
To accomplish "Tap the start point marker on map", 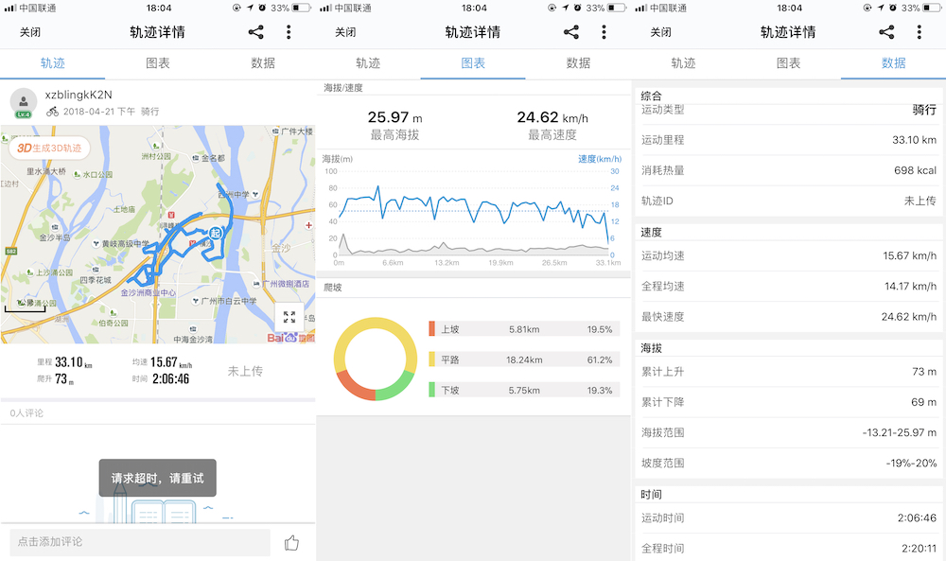I will click(x=216, y=233).
